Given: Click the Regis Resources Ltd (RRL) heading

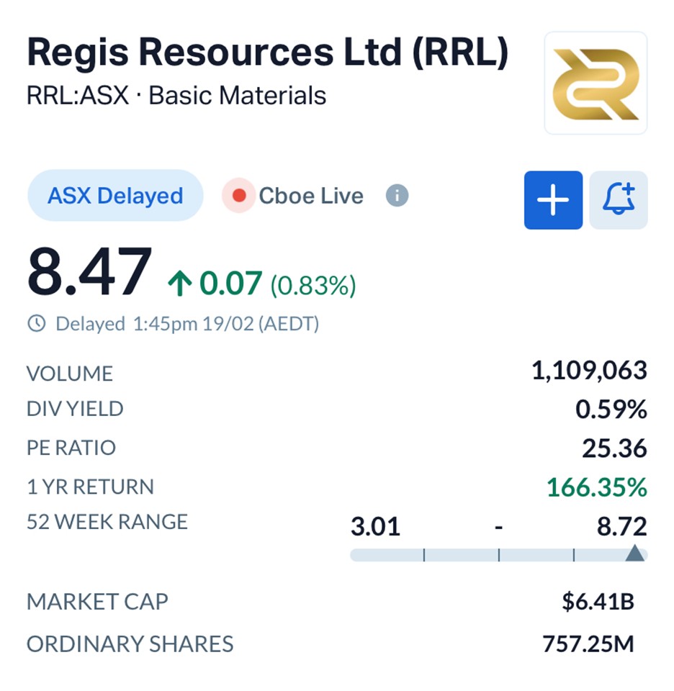Looking at the screenshot, I should [267, 53].
